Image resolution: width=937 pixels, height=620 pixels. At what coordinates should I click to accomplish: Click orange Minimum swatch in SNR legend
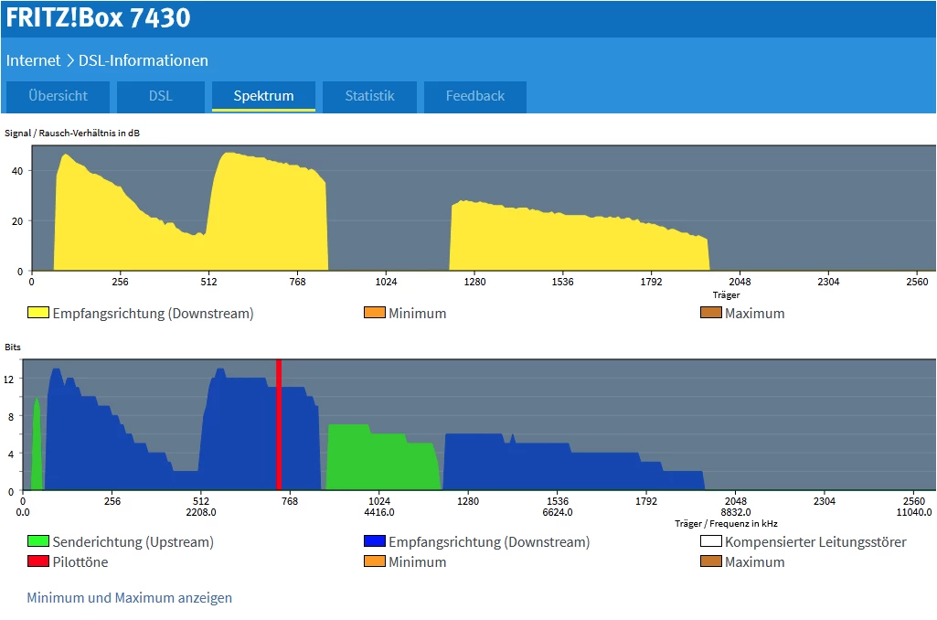point(375,313)
